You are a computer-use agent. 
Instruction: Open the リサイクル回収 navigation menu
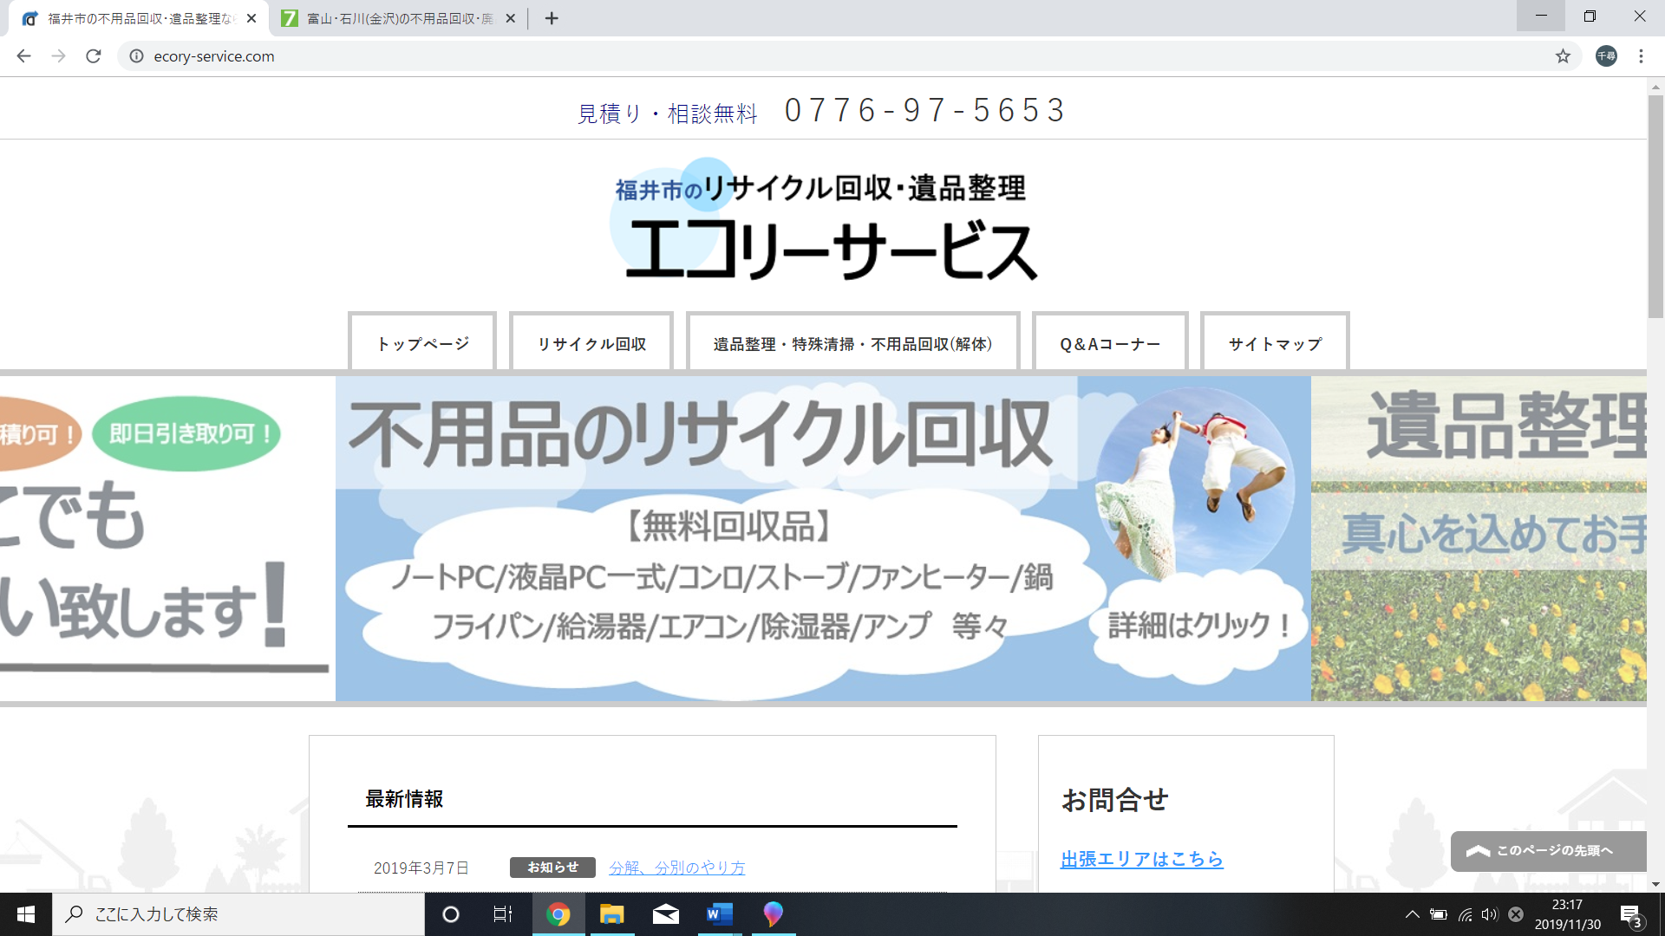coord(591,344)
